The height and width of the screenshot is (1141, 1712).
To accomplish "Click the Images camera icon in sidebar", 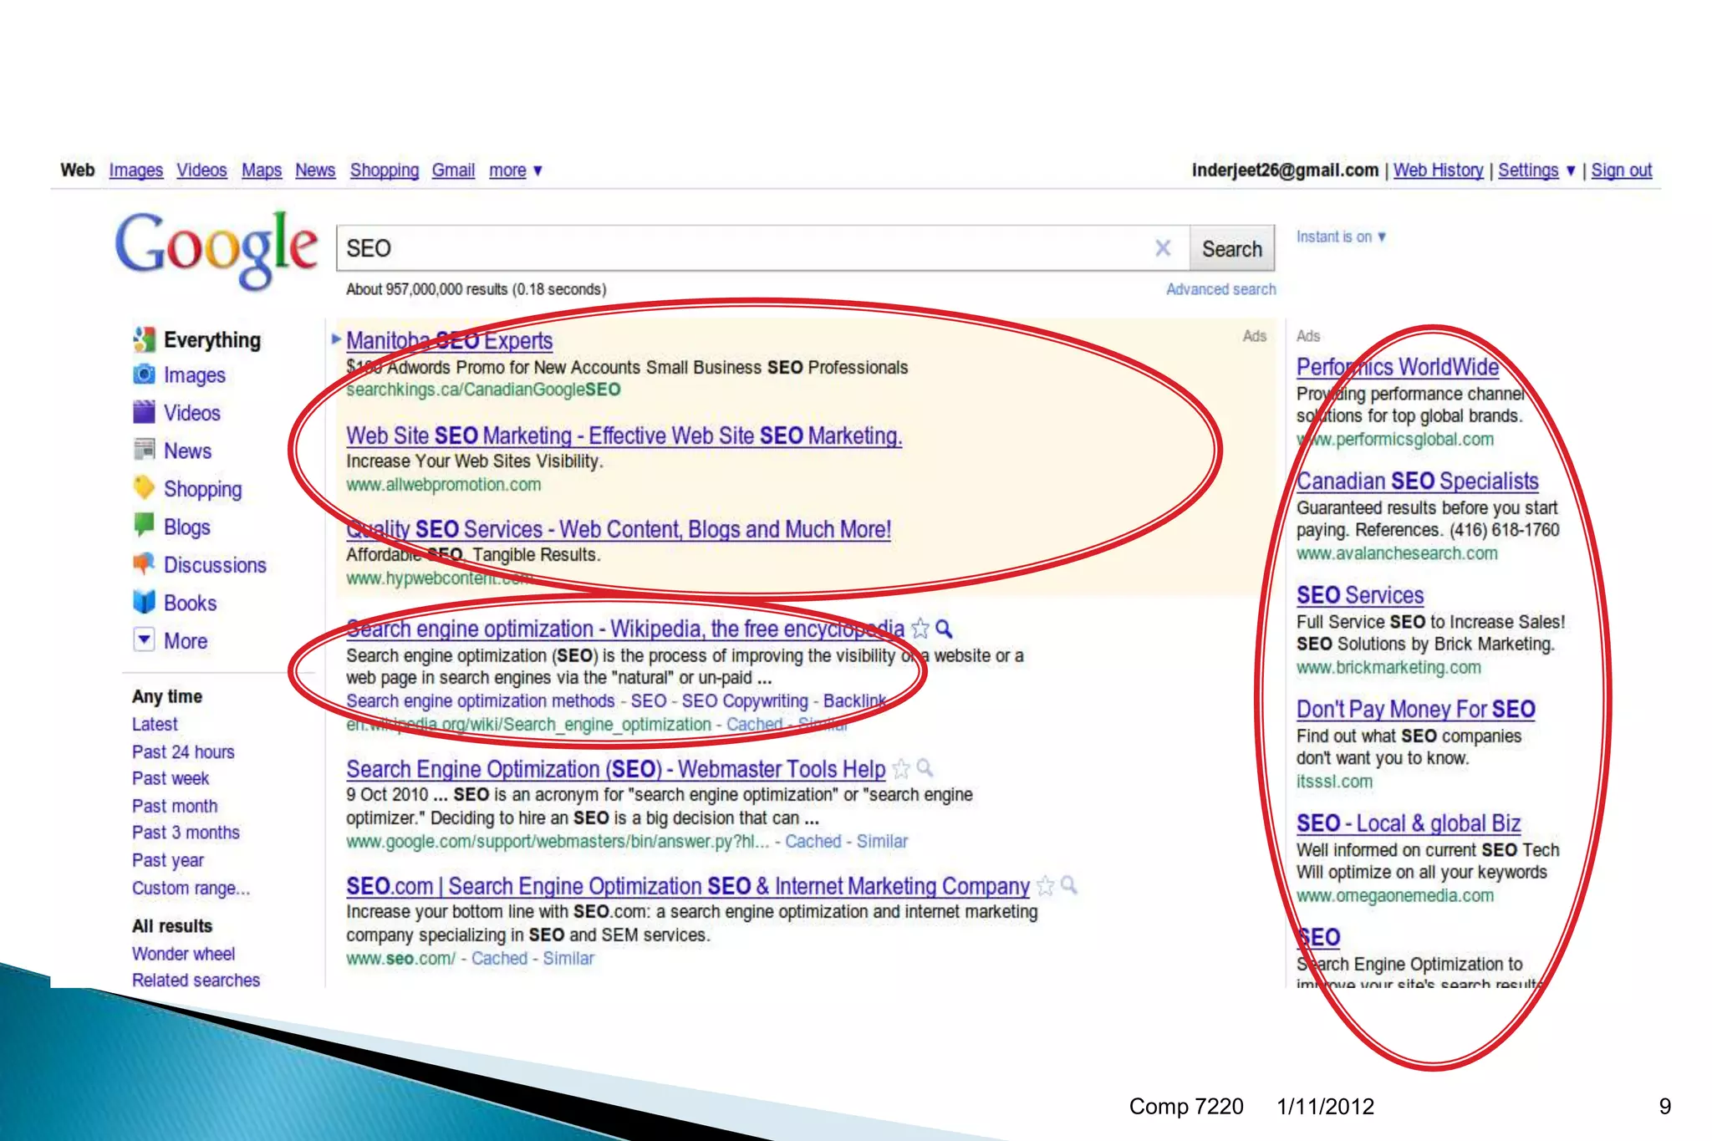I will [x=144, y=374].
